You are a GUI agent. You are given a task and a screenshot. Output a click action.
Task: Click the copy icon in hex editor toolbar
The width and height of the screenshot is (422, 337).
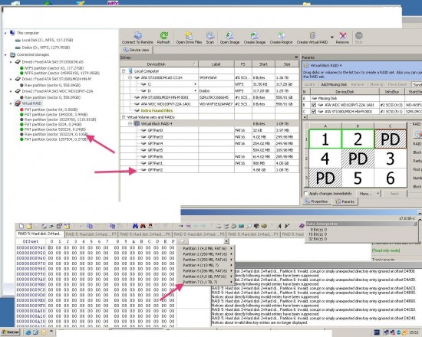click(x=90, y=226)
